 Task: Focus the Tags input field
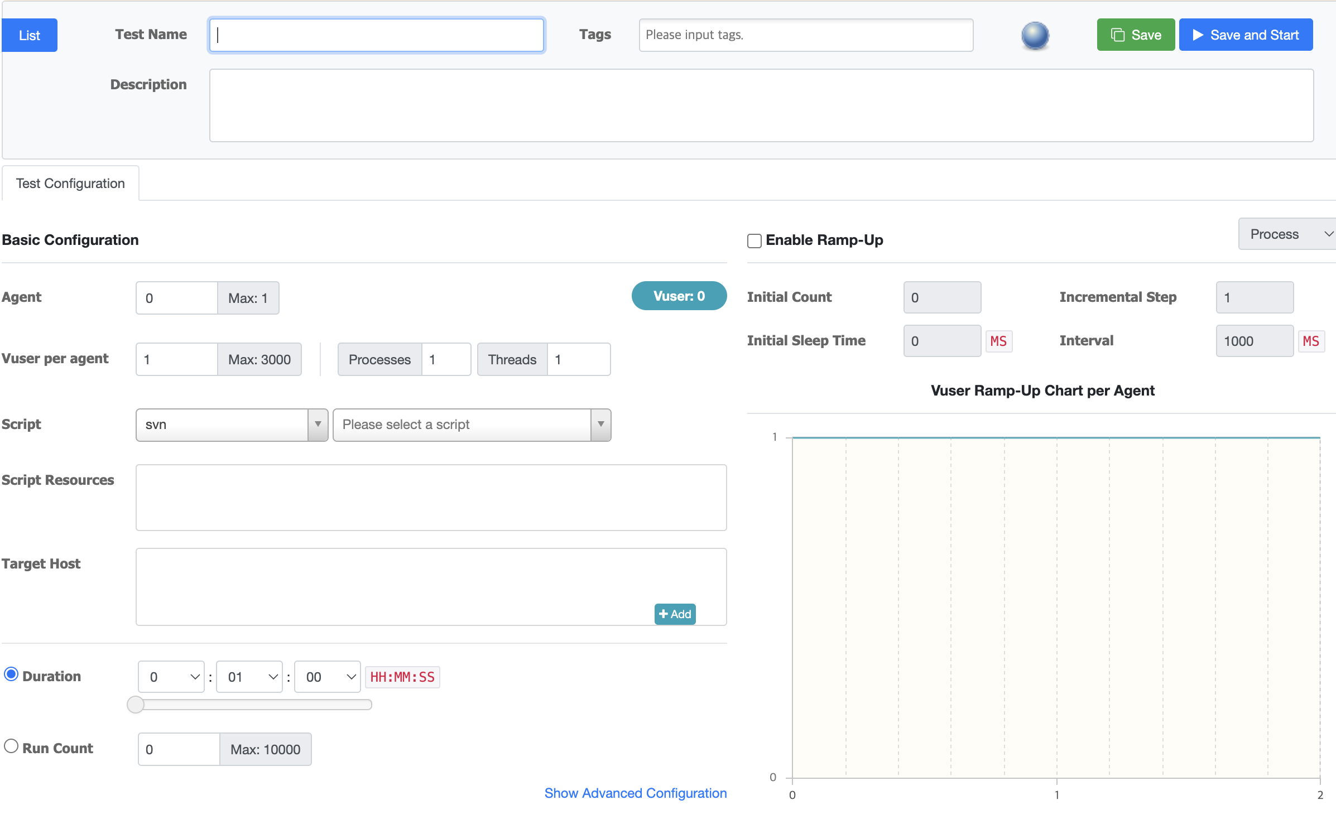click(x=805, y=35)
